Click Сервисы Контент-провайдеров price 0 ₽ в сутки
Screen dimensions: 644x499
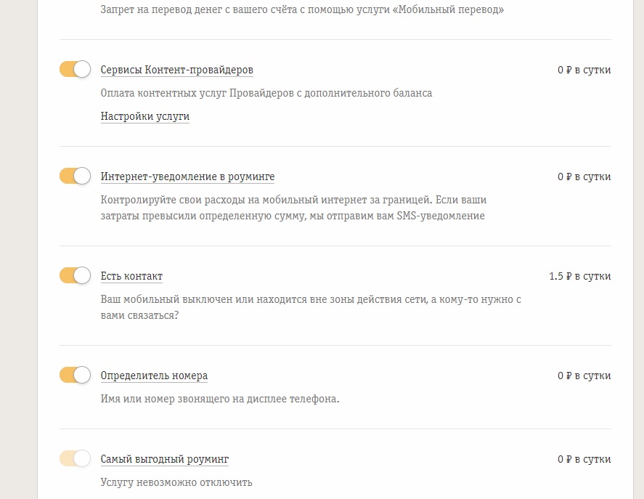coord(584,70)
